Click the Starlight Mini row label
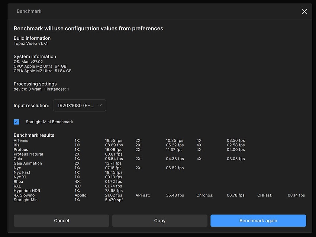Viewport: 316px width, 237px height. pyautogui.click(x=26, y=200)
